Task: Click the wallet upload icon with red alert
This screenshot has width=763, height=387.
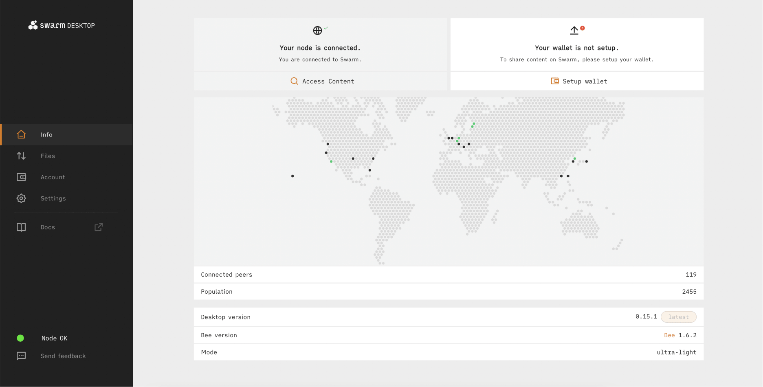Action: click(574, 30)
